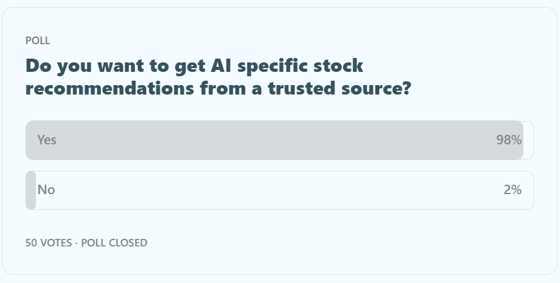Click the POLL CLOSED status text
The height and width of the screenshot is (283, 560).
114,243
